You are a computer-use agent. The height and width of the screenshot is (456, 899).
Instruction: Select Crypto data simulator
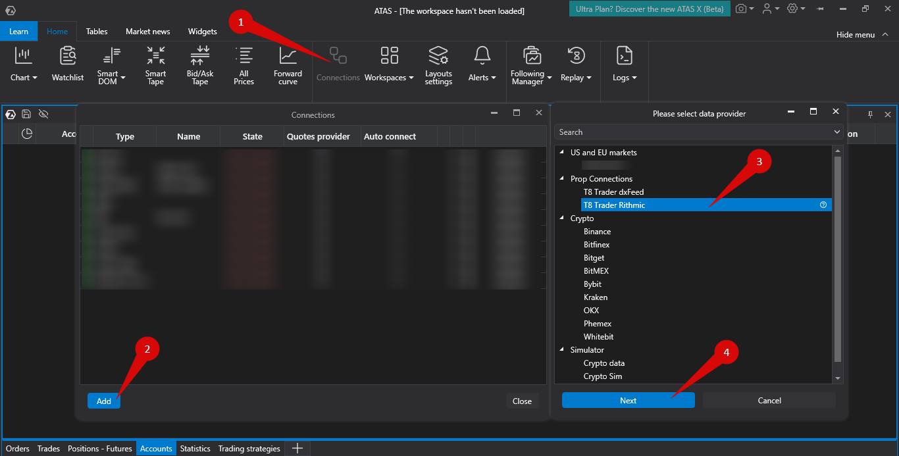pos(604,363)
